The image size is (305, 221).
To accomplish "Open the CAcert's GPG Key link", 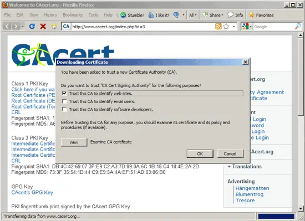I will point(32,192).
